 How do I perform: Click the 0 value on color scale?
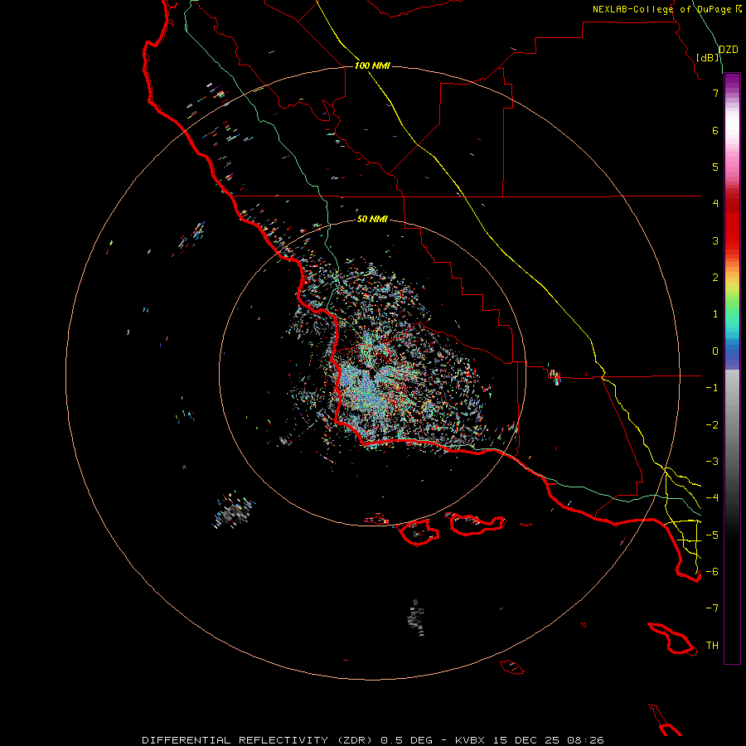tap(715, 351)
